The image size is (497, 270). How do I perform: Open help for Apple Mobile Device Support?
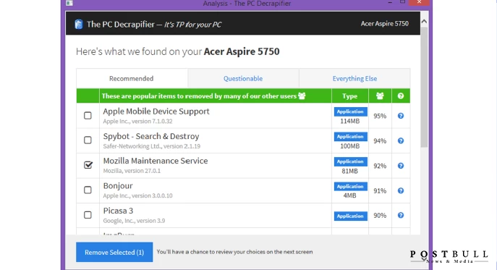[x=401, y=116]
